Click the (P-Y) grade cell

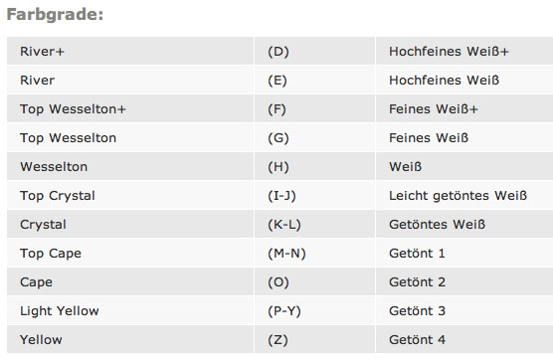pyautogui.click(x=315, y=311)
